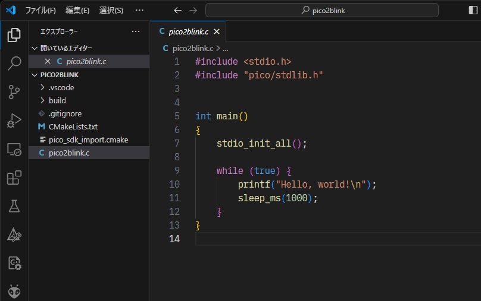This screenshot has height=301, width=481.
Task: Open the Raspberry Pi Pico project icon
Action: tap(14, 263)
